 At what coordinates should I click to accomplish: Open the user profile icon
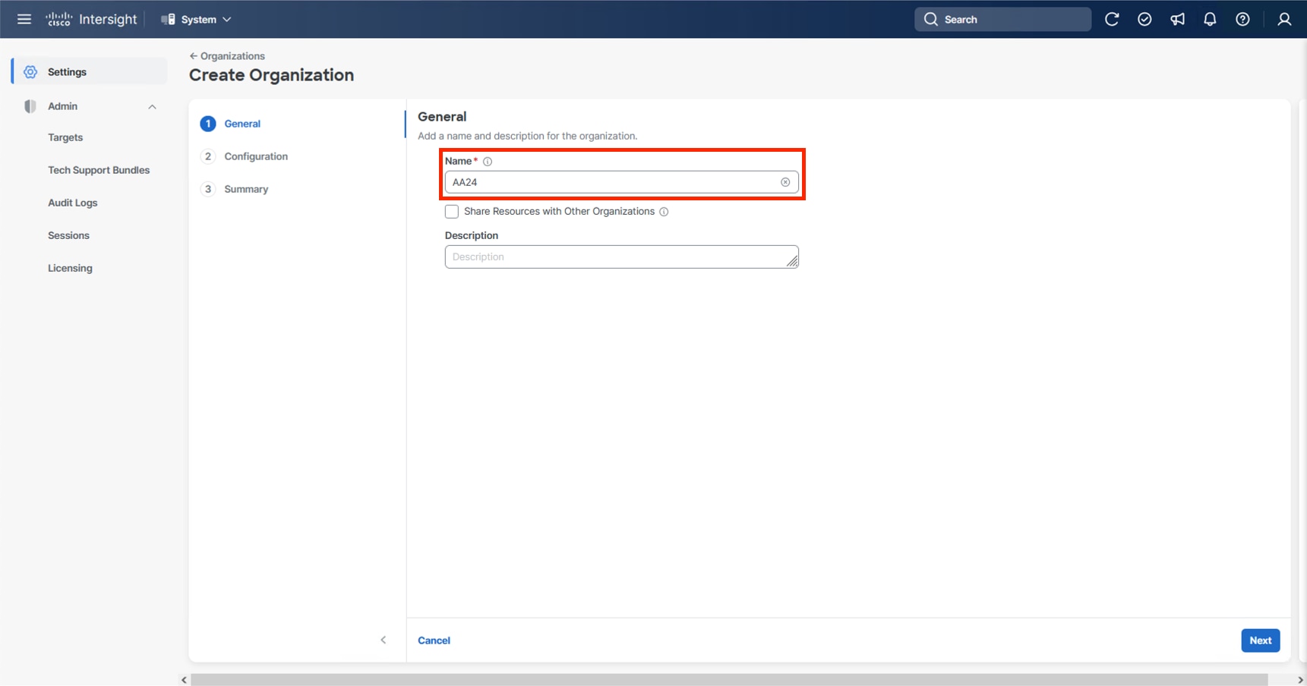click(x=1283, y=19)
